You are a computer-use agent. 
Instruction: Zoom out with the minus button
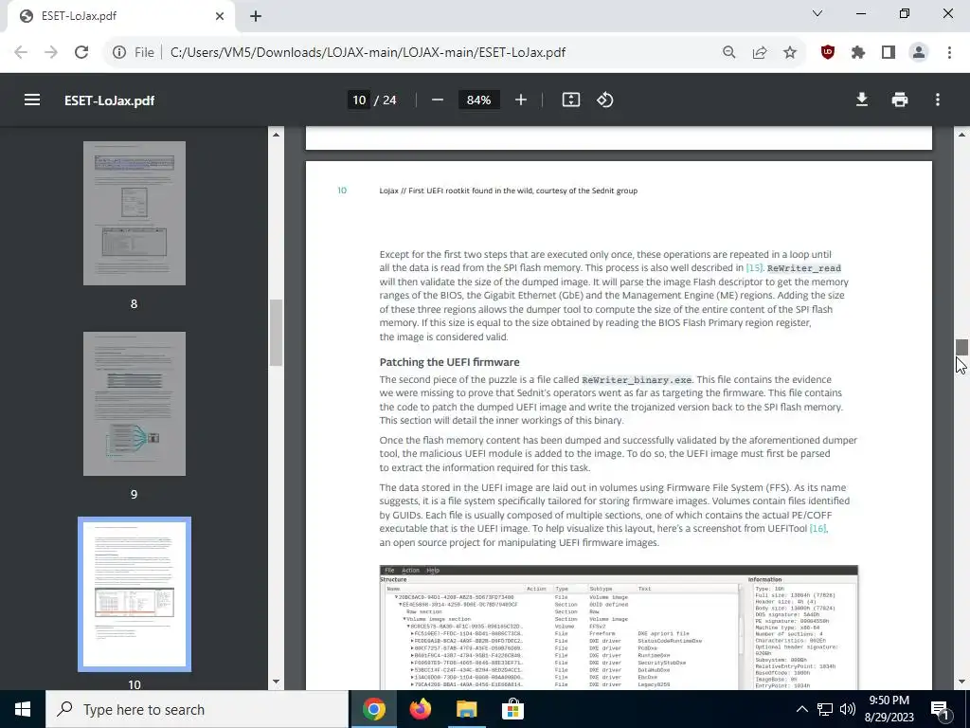coord(438,100)
